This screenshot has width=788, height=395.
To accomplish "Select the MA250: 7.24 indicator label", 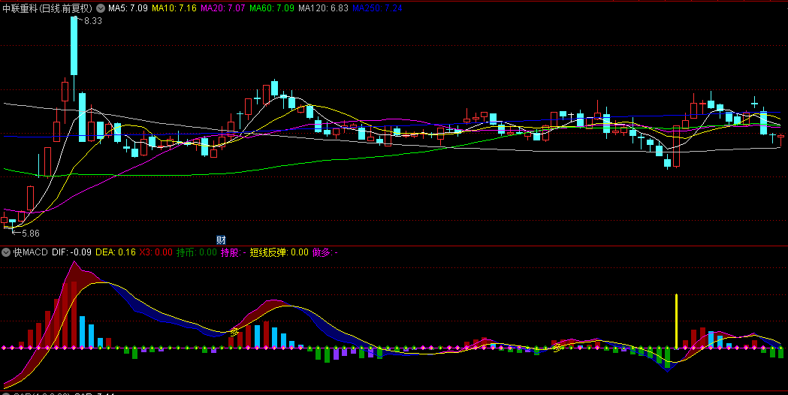I will 377,8.
